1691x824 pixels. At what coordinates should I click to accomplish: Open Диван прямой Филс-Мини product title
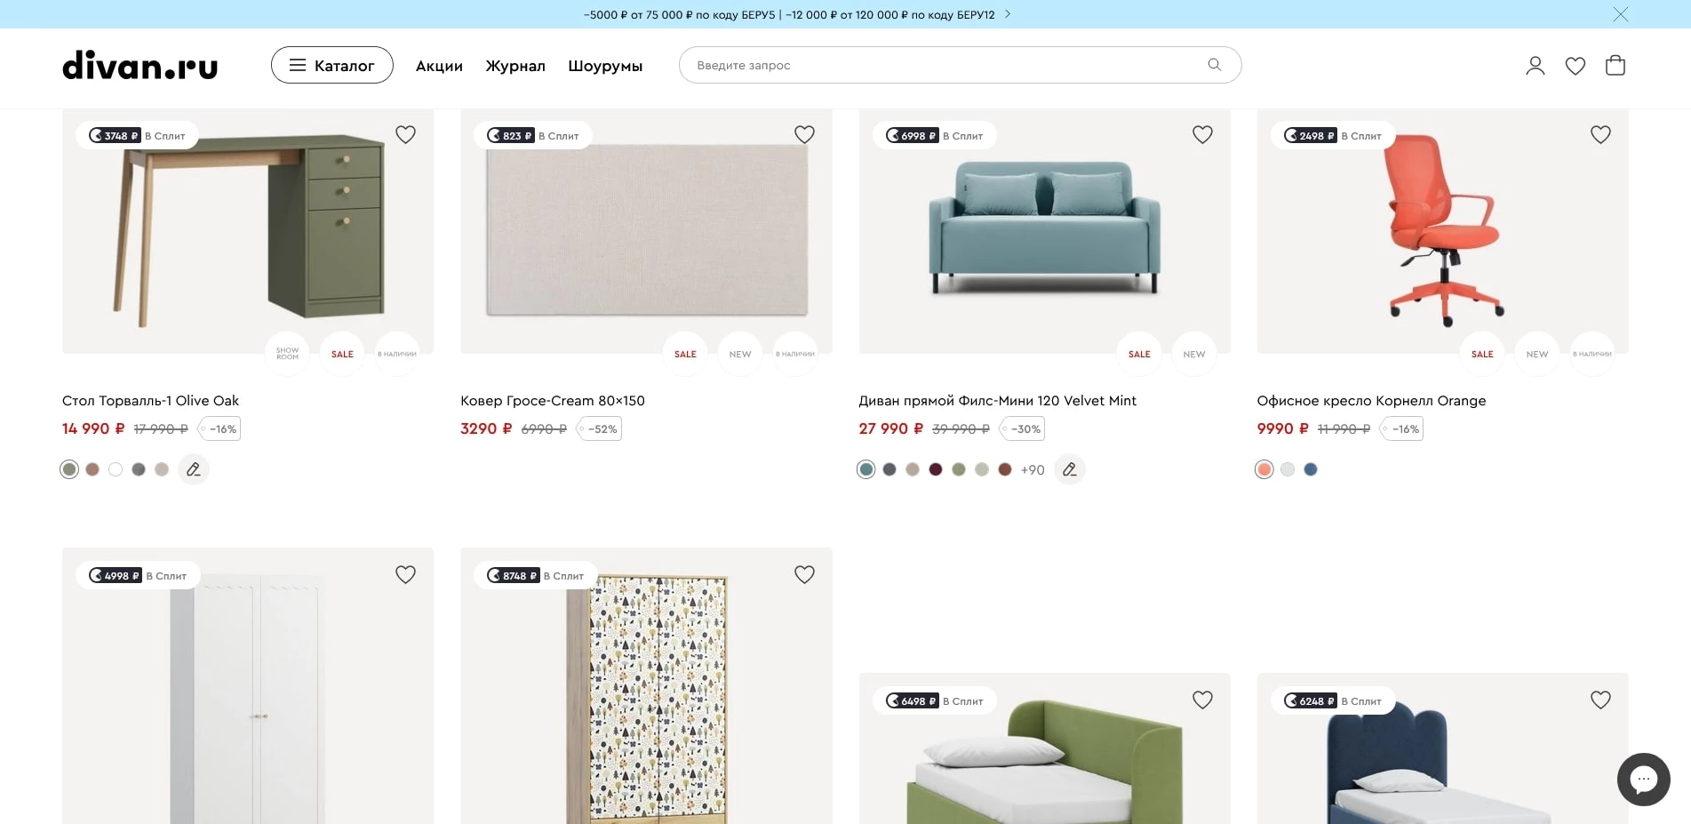tap(997, 401)
